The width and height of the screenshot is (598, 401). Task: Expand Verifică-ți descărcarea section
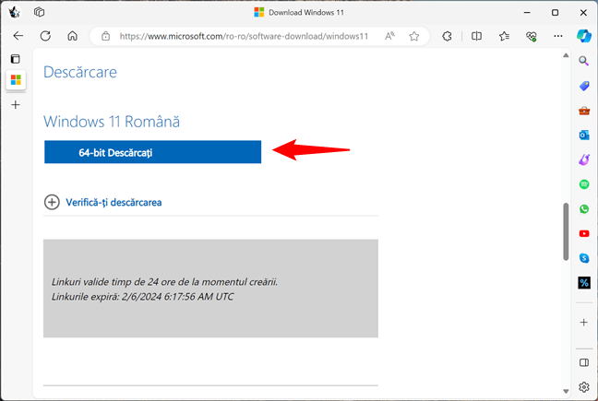(x=52, y=202)
